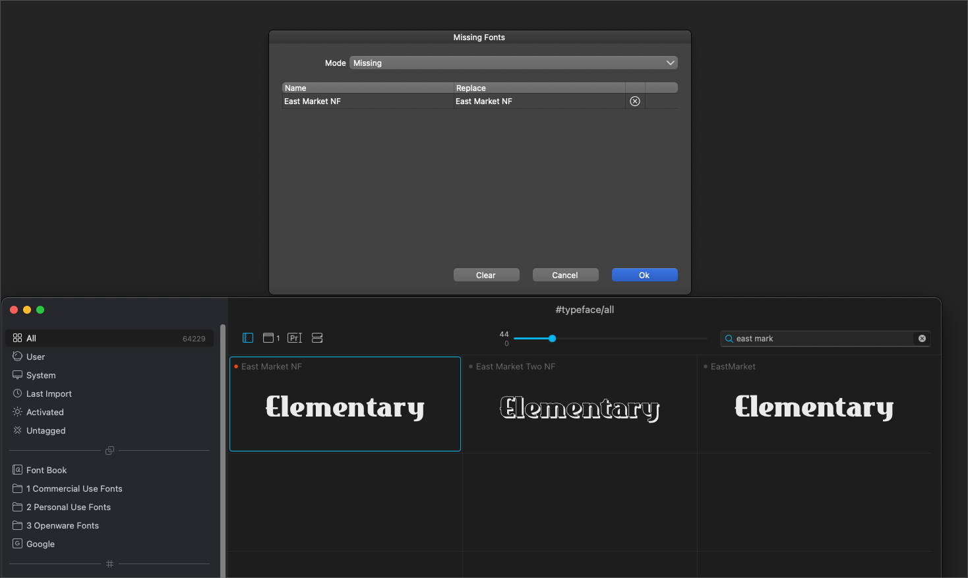
Task: Open the Mode dropdown set to Missing
Action: tap(513, 63)
